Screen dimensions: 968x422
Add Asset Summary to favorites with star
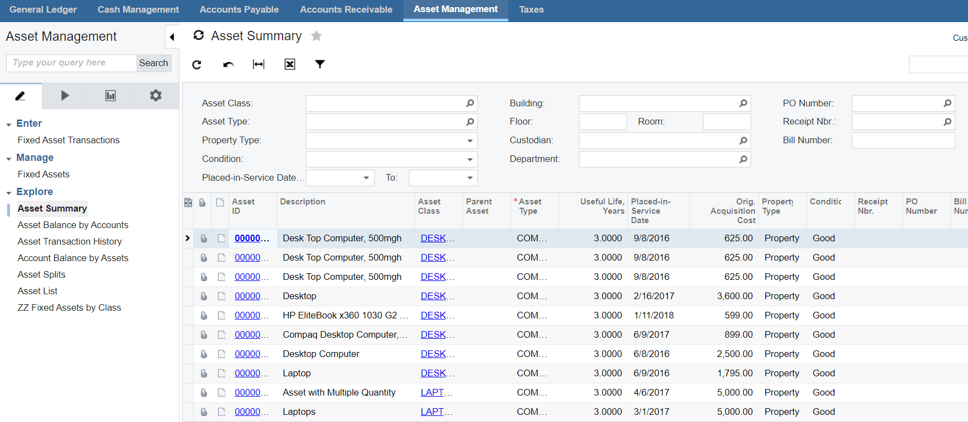(x=316, y=36)
